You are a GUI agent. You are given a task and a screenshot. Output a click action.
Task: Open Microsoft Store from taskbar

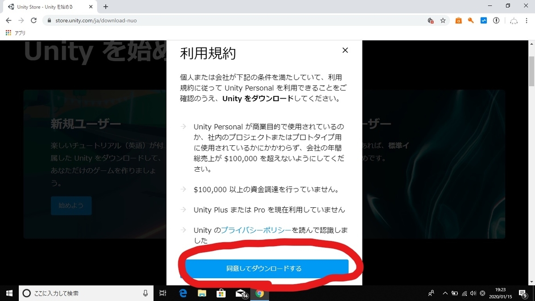(221, 293)
